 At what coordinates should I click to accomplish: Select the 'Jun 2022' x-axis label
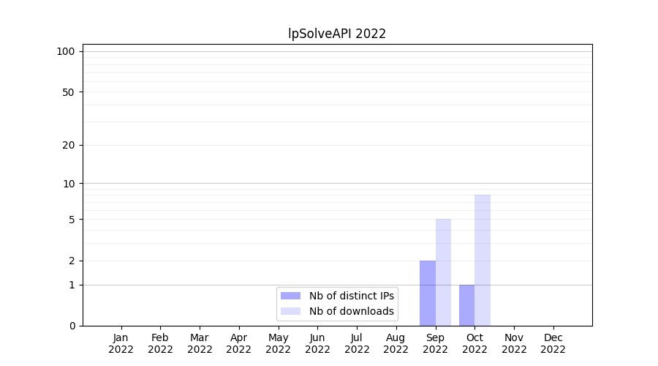[317, 343]
